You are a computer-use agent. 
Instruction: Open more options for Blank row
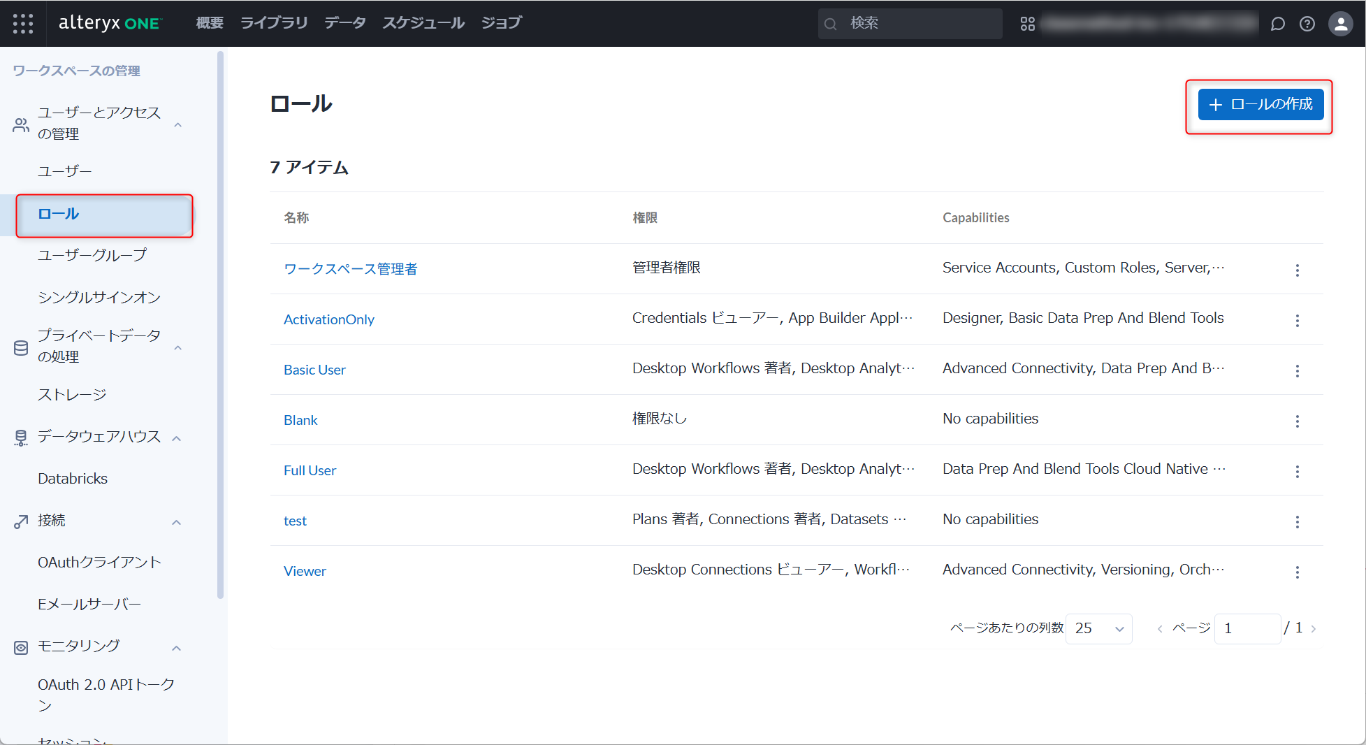(1298, 421)
